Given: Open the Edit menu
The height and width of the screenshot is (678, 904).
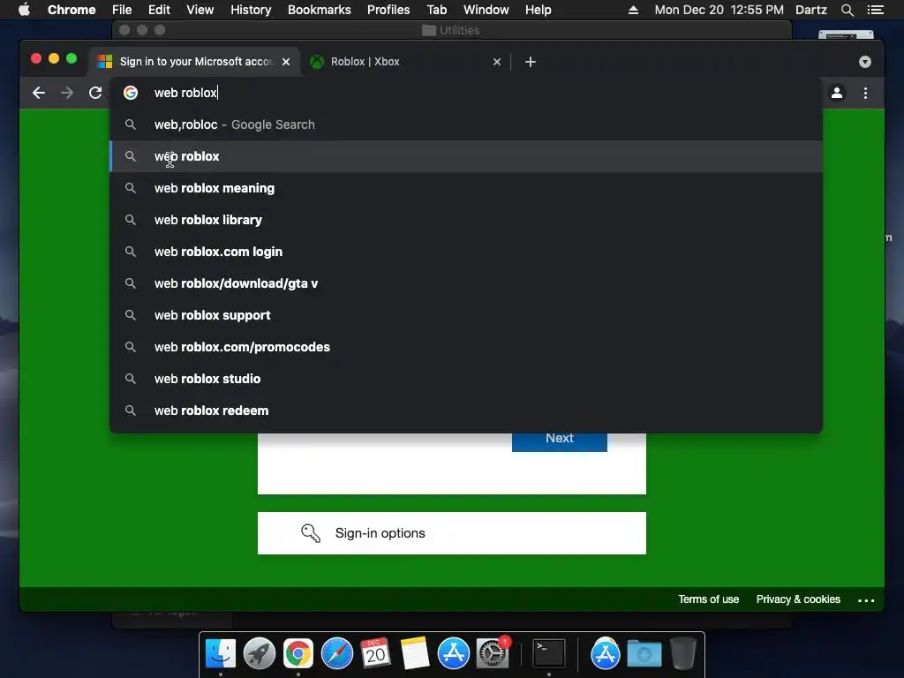Looking at the screenshot, I should pyautogui.click(x=159, y=10).
